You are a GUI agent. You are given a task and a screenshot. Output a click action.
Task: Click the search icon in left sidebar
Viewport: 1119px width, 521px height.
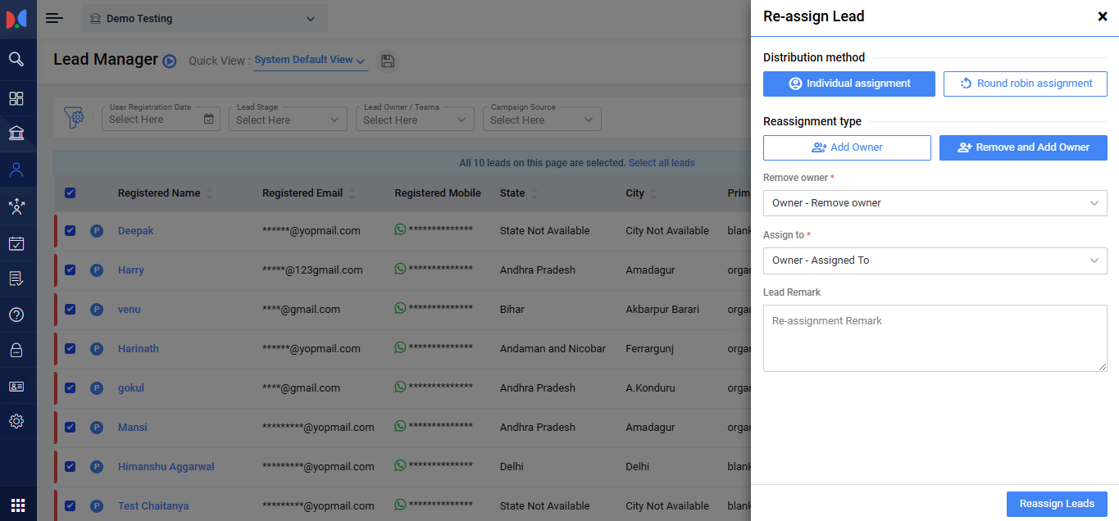16,59
